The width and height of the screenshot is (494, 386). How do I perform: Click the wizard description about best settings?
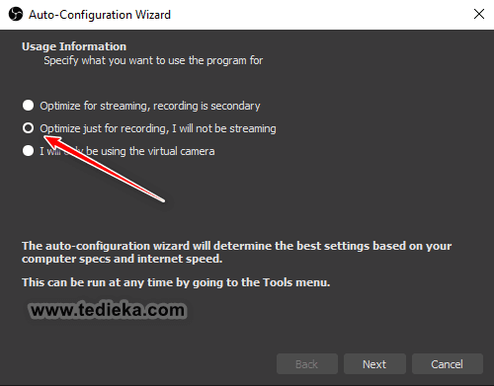pyautogui.click(x=236, y=252)
